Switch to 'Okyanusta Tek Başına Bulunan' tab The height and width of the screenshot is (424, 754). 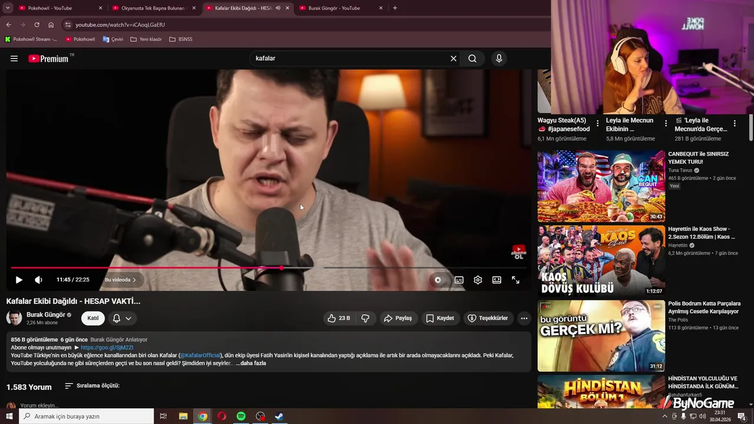point(154,8)
